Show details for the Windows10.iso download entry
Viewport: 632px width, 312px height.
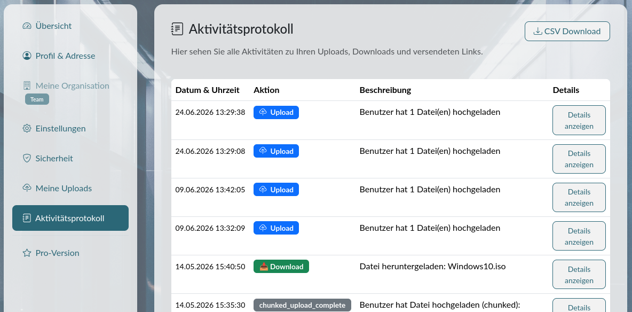point(579,275)
